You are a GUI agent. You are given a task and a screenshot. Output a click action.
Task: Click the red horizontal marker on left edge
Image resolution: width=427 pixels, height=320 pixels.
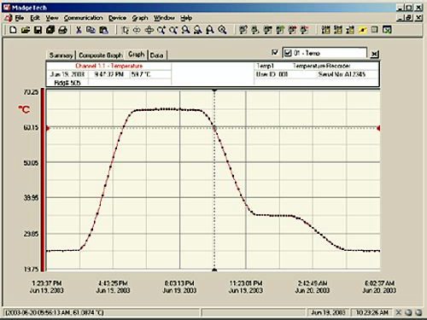pyautogui.click(x=48, y=128)
